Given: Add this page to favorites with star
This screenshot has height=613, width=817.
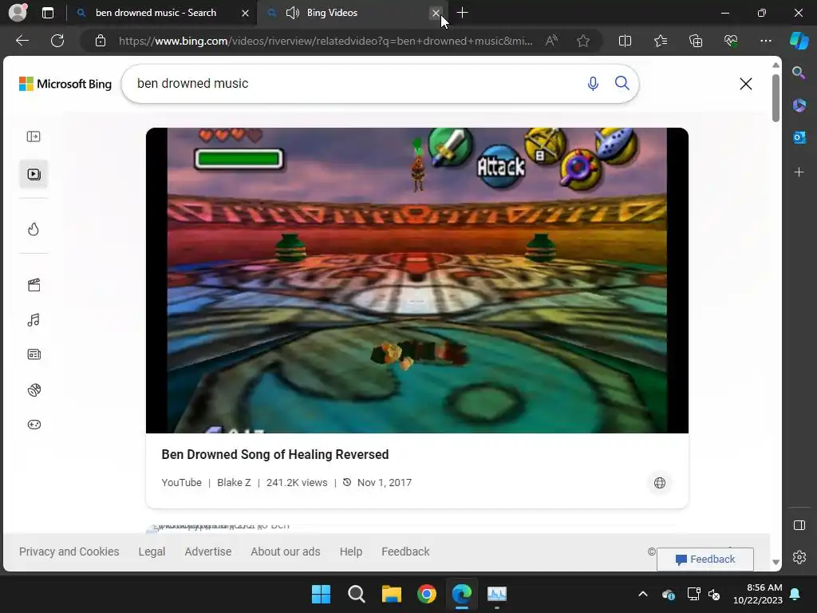Looking at the screenshot, I should (583, 41).
